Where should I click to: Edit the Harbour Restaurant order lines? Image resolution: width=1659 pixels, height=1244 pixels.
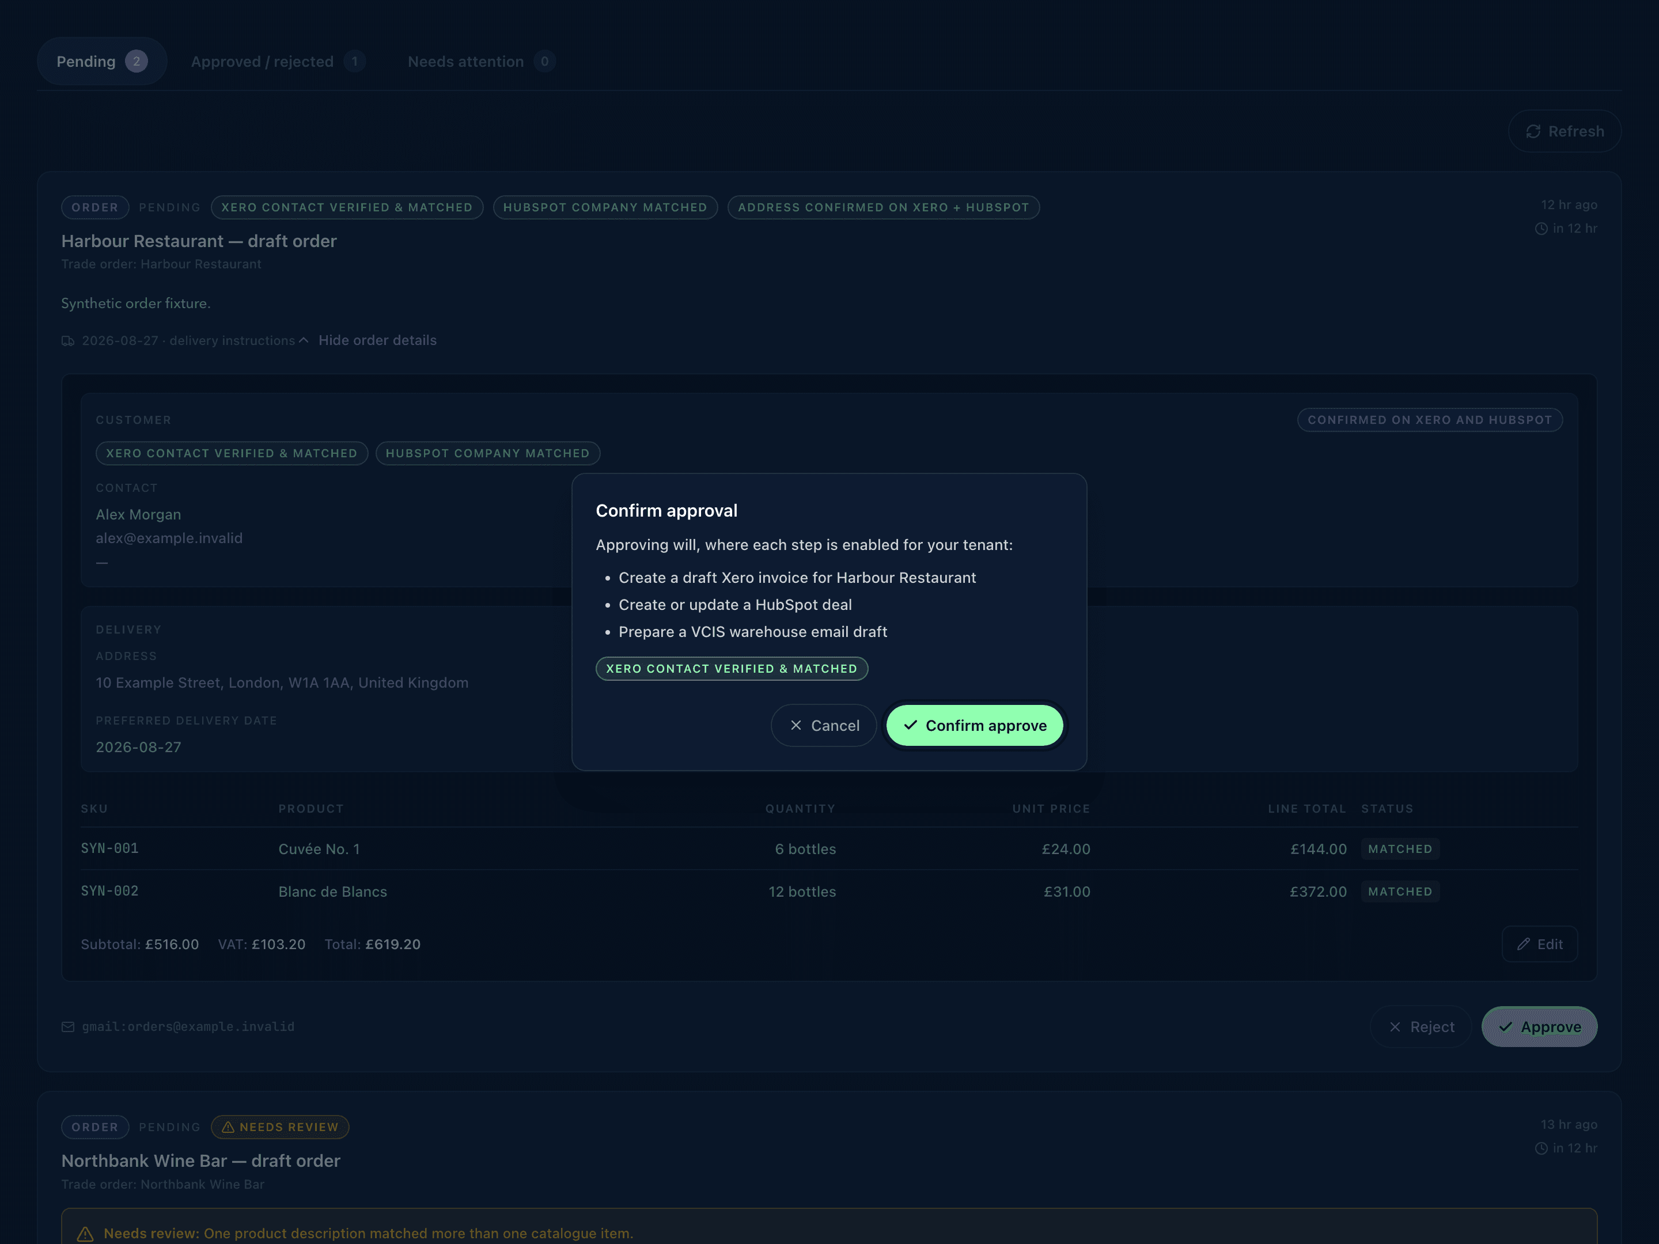(x=1539, y=944)
